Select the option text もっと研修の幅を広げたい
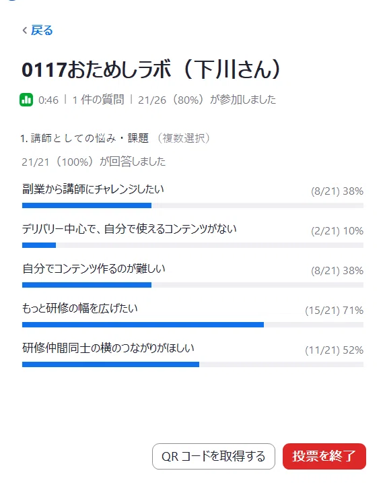 pyautogui.click(x=79, y=308)
